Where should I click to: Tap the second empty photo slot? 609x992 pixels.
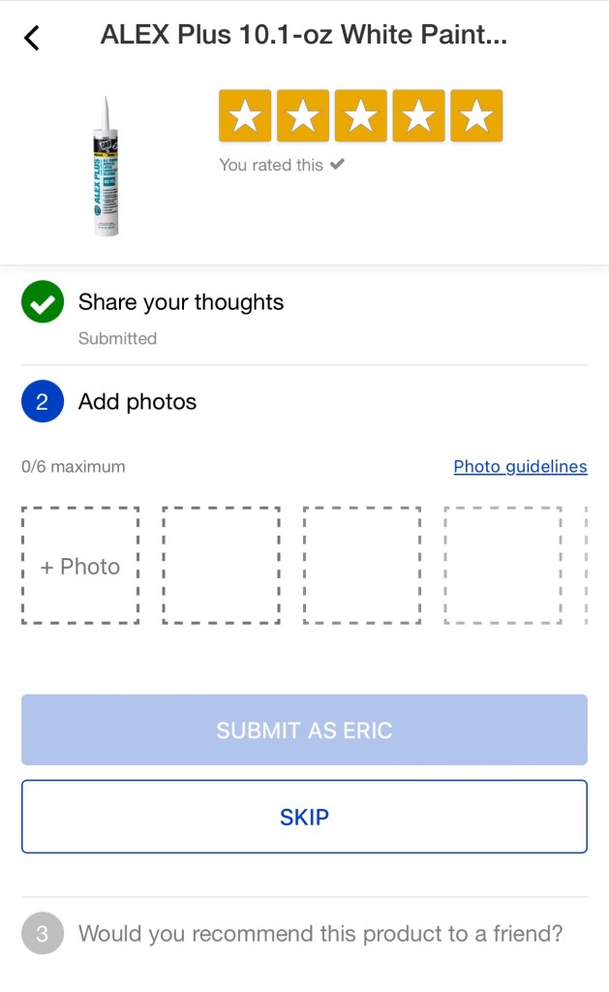click(221, 566)
